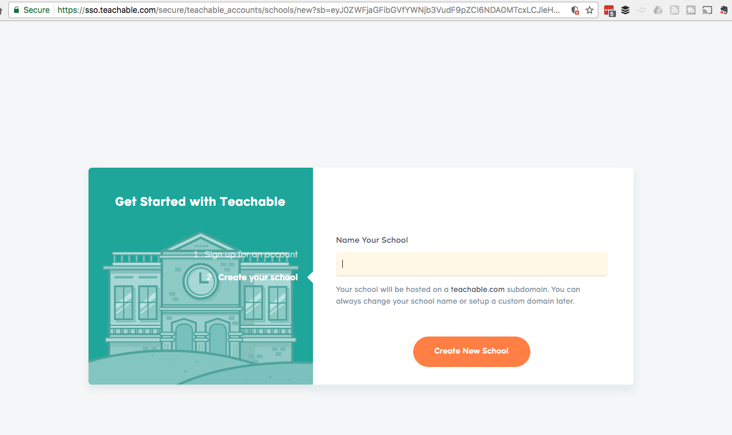Open the Evernote elephant extension icon

pyautogui.click(x=724, y=10)
